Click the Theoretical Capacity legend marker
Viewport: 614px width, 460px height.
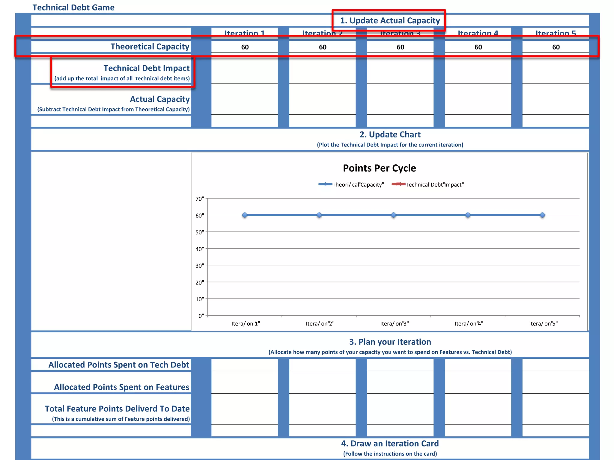pyautogui.click(x=325, y=184)
